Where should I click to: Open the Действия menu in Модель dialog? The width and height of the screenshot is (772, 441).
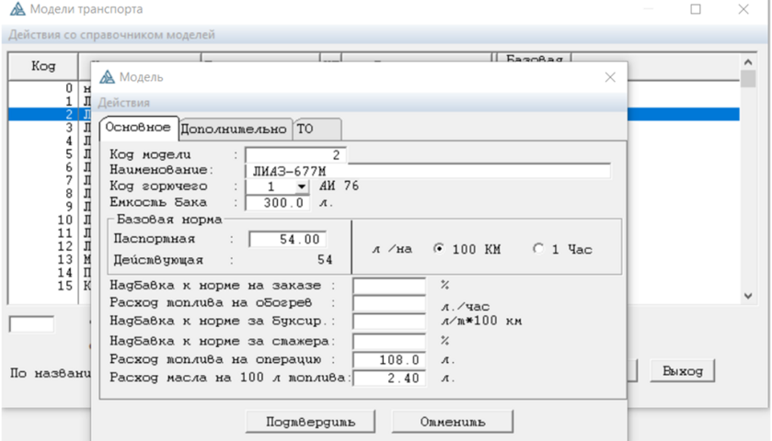(x=123, y=103)
